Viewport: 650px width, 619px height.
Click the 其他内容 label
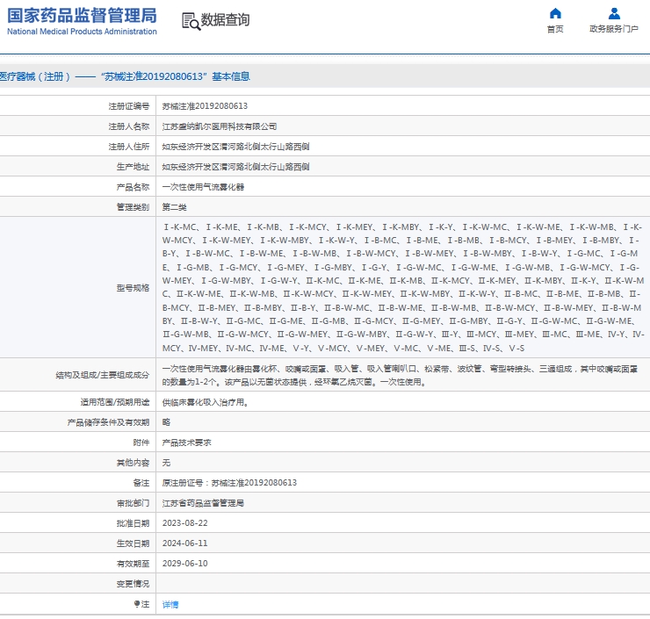(x=133, y=463)
